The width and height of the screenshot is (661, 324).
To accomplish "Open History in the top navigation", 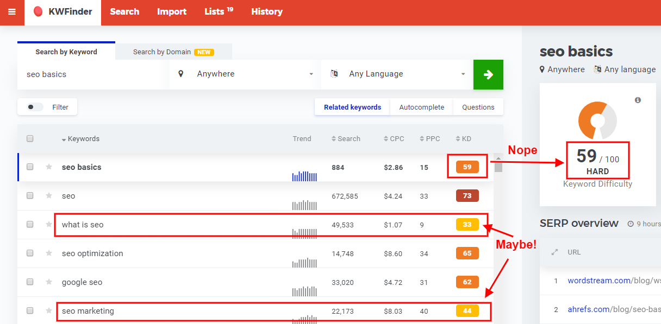I will point(266,12).
